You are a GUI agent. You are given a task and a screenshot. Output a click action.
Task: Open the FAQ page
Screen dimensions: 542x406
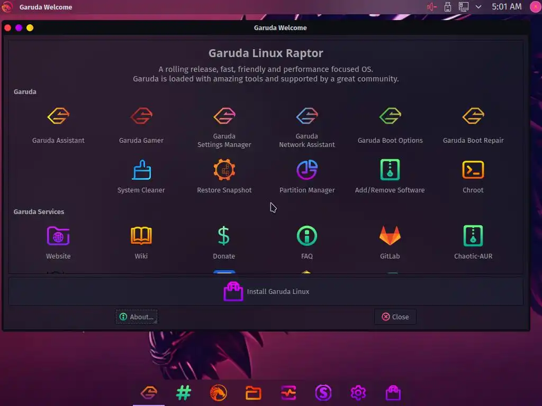[x=307, y=242]
